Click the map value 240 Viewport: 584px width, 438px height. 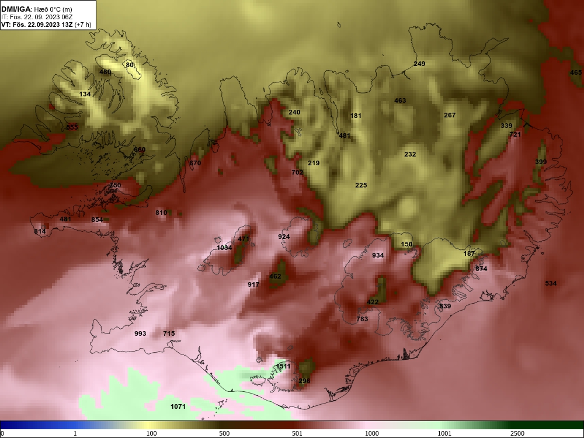pos(294,113)
